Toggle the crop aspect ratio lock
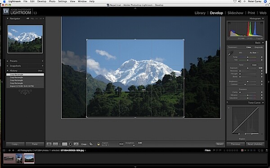This screenshot has width=270, height=168. point(99,144)
